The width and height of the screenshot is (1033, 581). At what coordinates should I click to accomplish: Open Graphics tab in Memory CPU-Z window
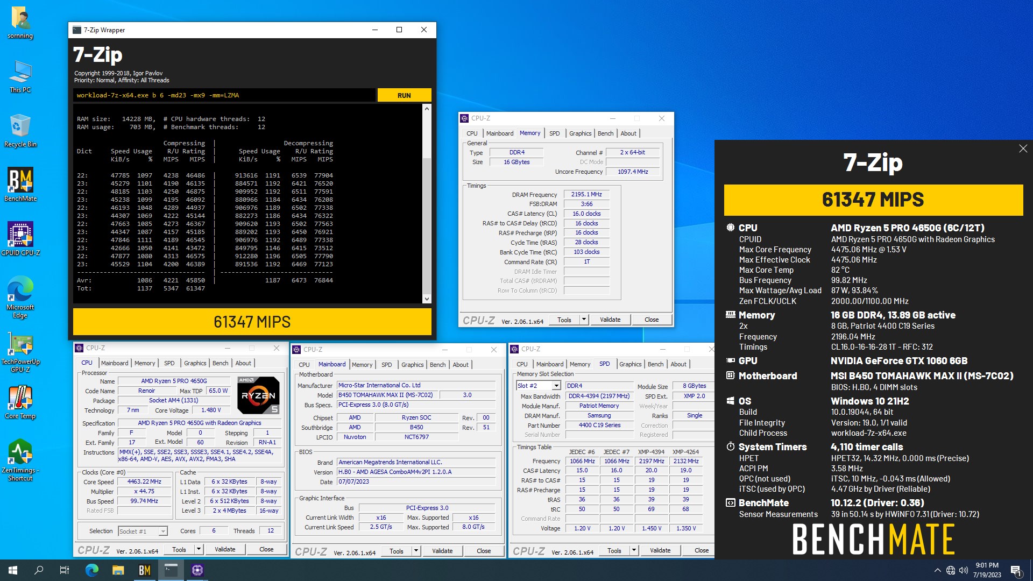(580, 133)
